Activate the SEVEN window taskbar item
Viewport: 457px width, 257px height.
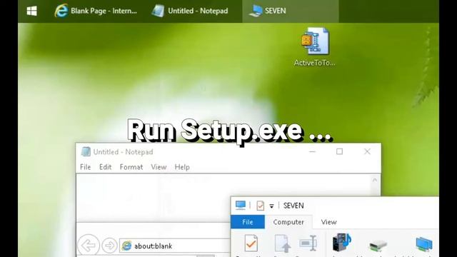tap(291, 11)
